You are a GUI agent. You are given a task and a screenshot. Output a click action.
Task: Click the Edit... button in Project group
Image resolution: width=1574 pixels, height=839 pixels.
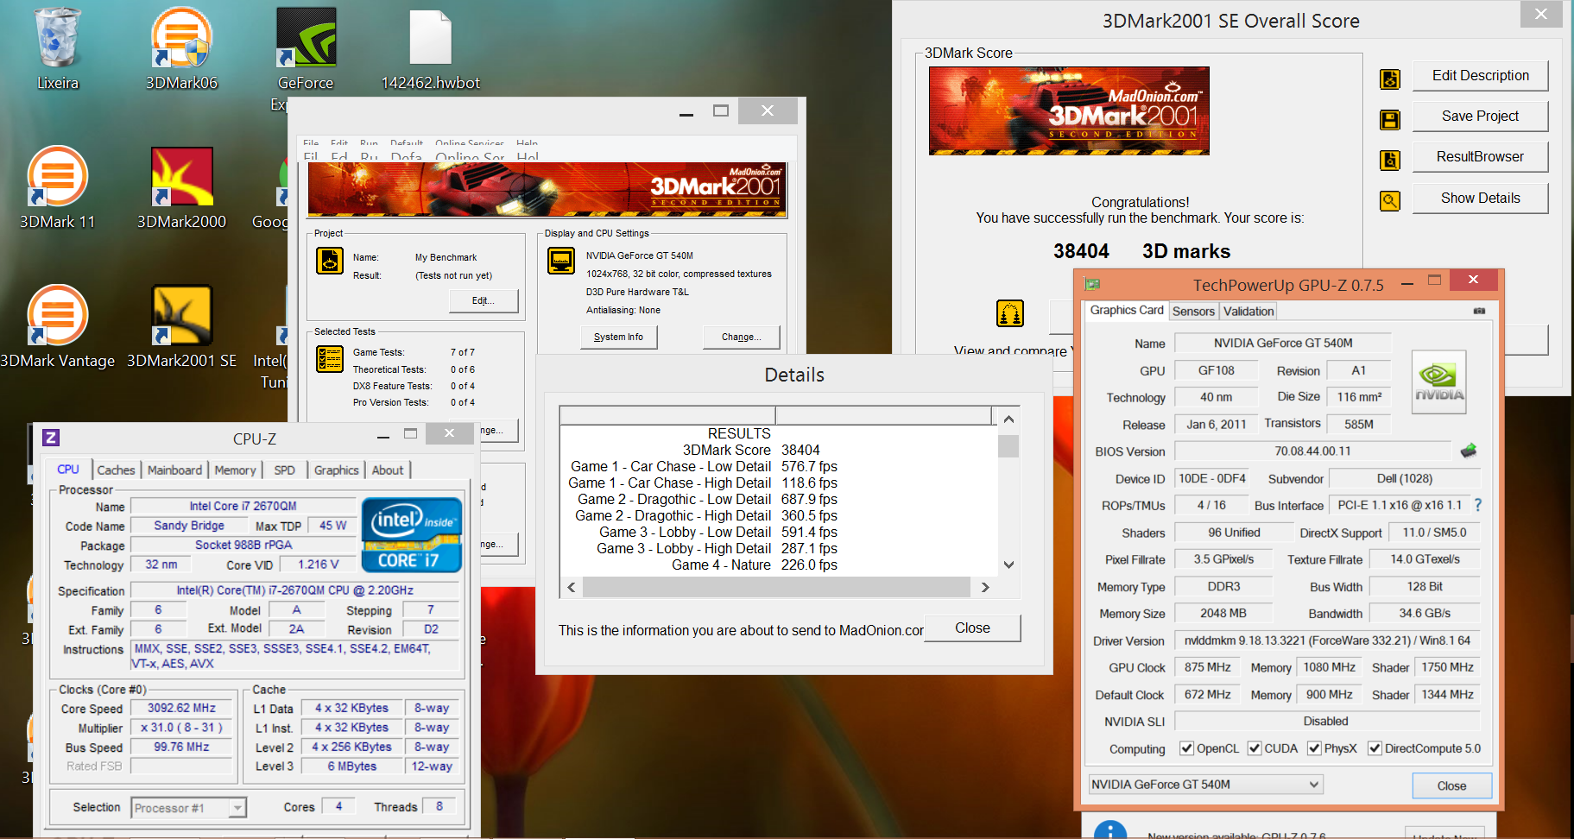pyautogui.click(x=484, y=300)
